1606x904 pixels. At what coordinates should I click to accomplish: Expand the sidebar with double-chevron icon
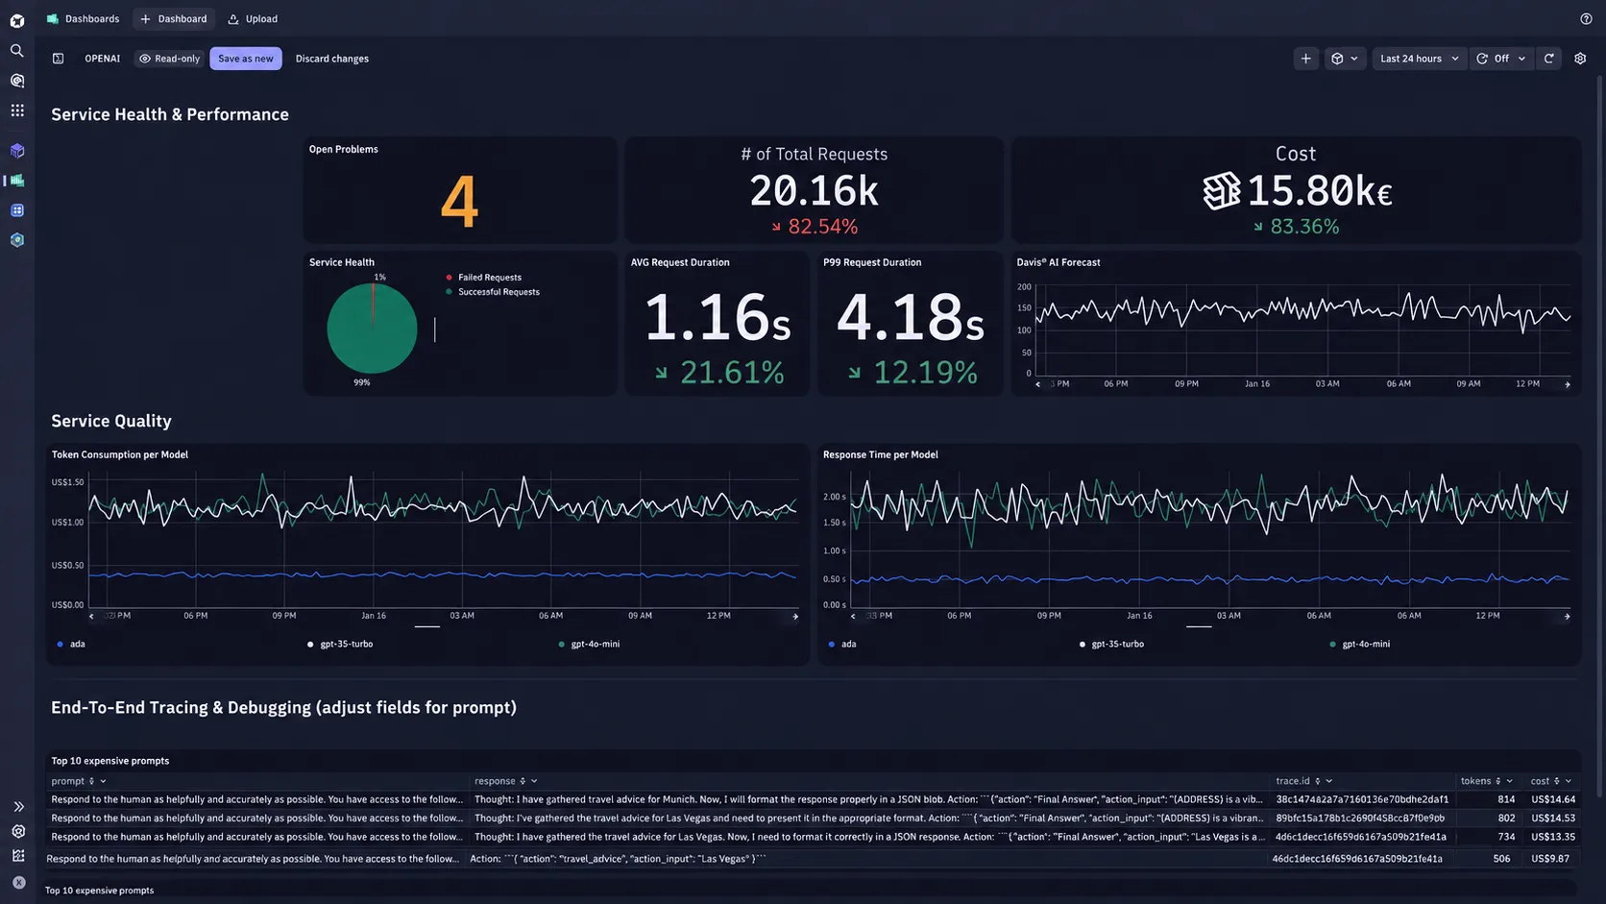[18, 807]
